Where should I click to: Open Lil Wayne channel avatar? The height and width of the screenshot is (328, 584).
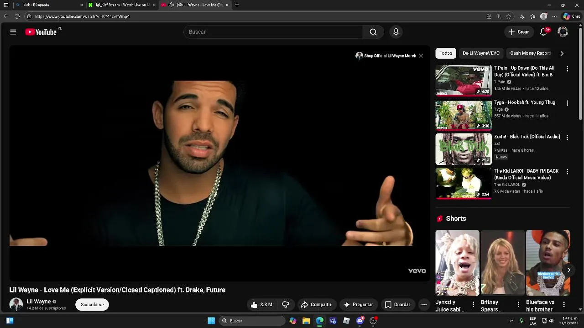click(x=16, y=304)
